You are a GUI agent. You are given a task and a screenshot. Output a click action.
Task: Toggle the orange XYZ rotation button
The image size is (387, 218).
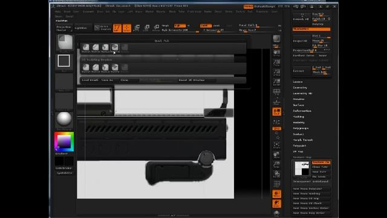click(277, 128)
